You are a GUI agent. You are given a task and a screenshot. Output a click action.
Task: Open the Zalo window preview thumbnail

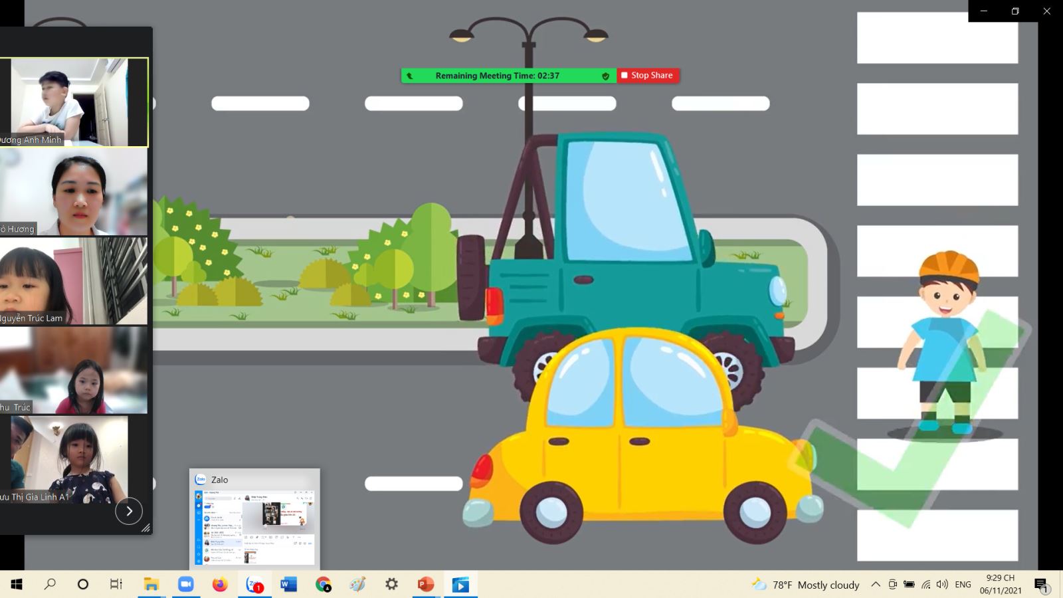(x=254, y=518)
